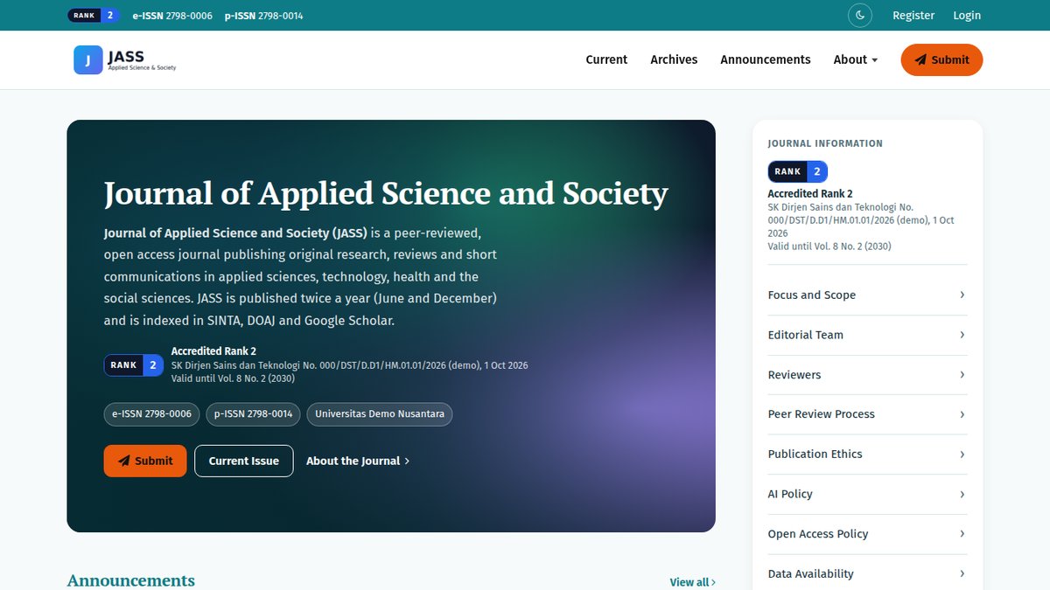Click the e-ISSN 2798-0006 text in top bar
Viewport: 1050px width, 590px height.
pos(172,16)
